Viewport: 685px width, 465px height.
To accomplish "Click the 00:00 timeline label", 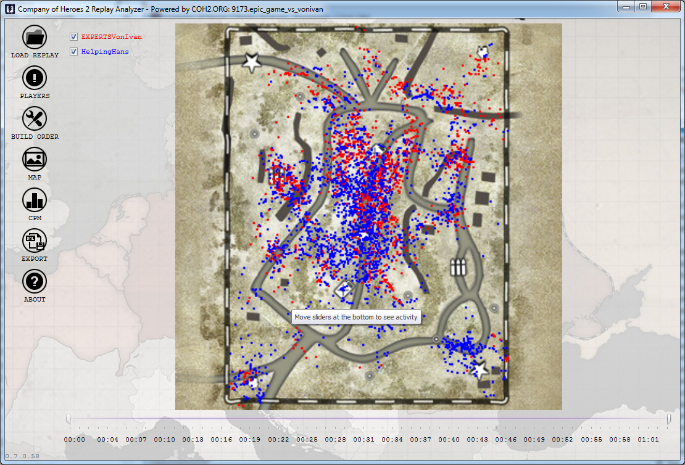I will (x=75, y=440).
